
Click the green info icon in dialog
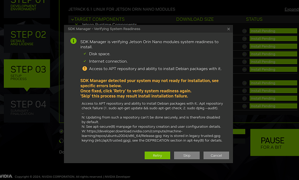pos(73,41)
